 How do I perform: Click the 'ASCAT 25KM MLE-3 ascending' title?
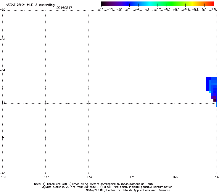(x=30, y=5)
